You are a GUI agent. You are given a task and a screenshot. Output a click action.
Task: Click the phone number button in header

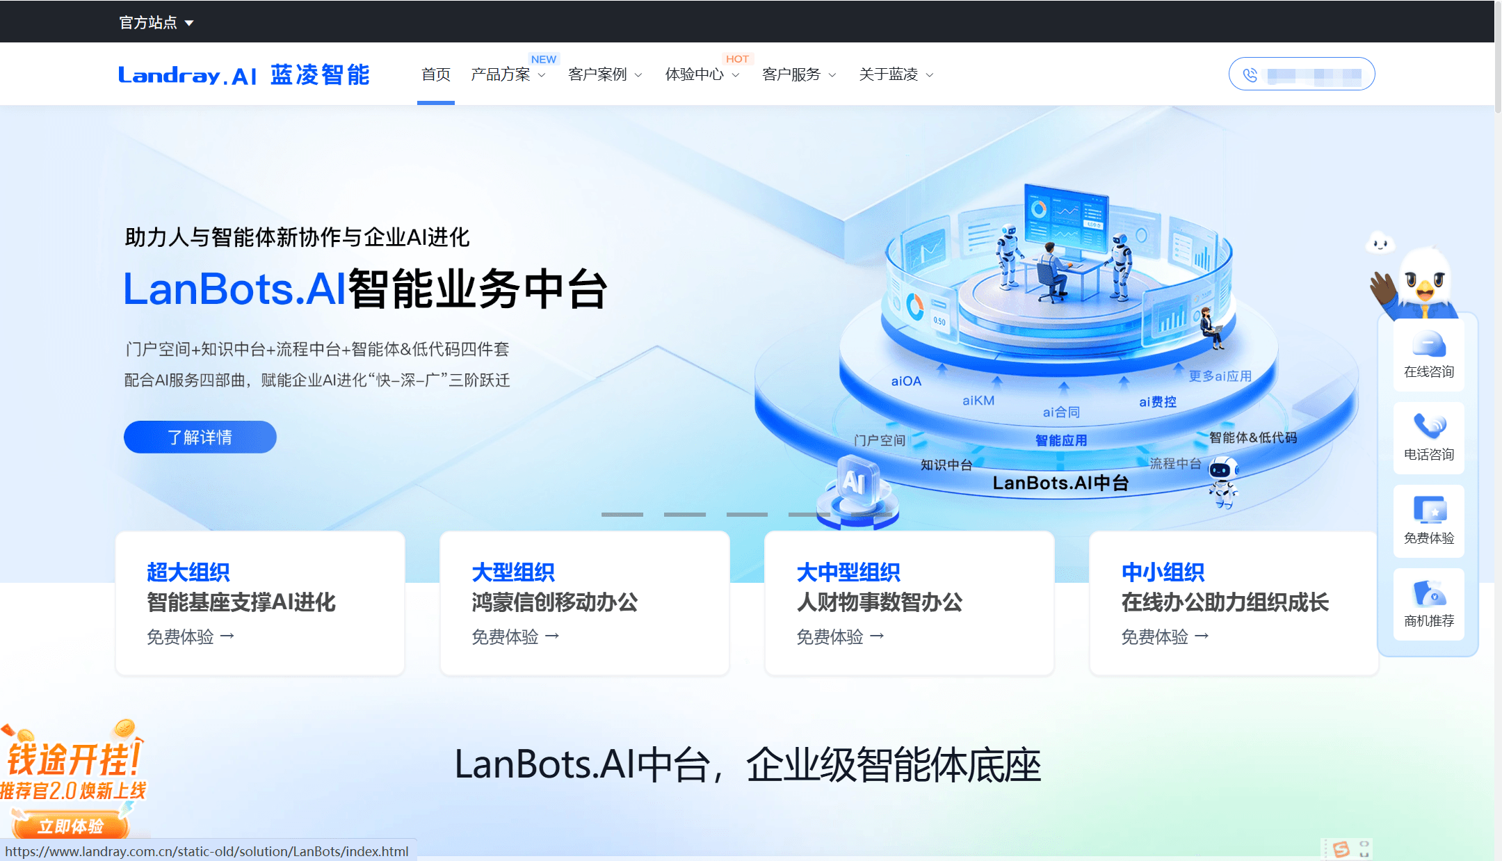(1302, 74)
